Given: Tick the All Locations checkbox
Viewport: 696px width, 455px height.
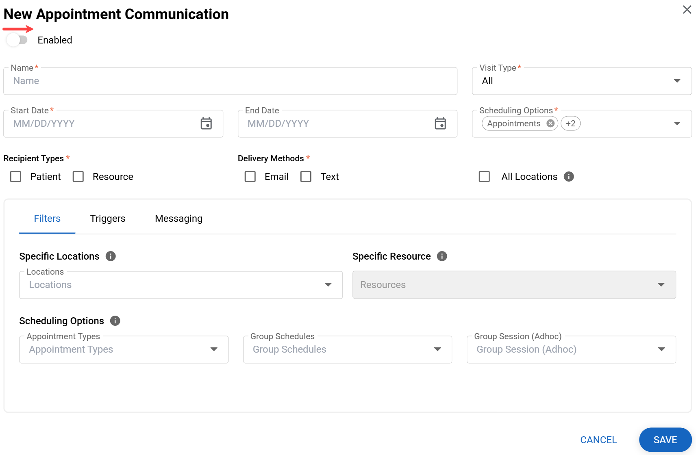Looking at the screenshot, I should pyautogui.click(x=484, y=177).
